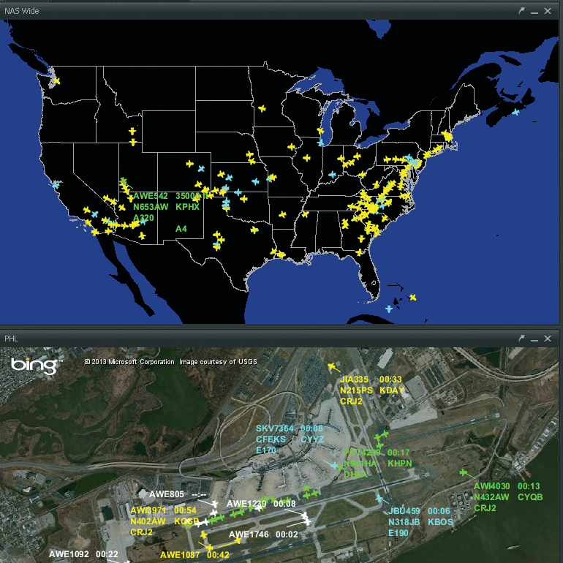Select the cyan SKV7364 aircraft icon
Image resolution: width=563 pixels, height=563 pixels.
(335, 466)
